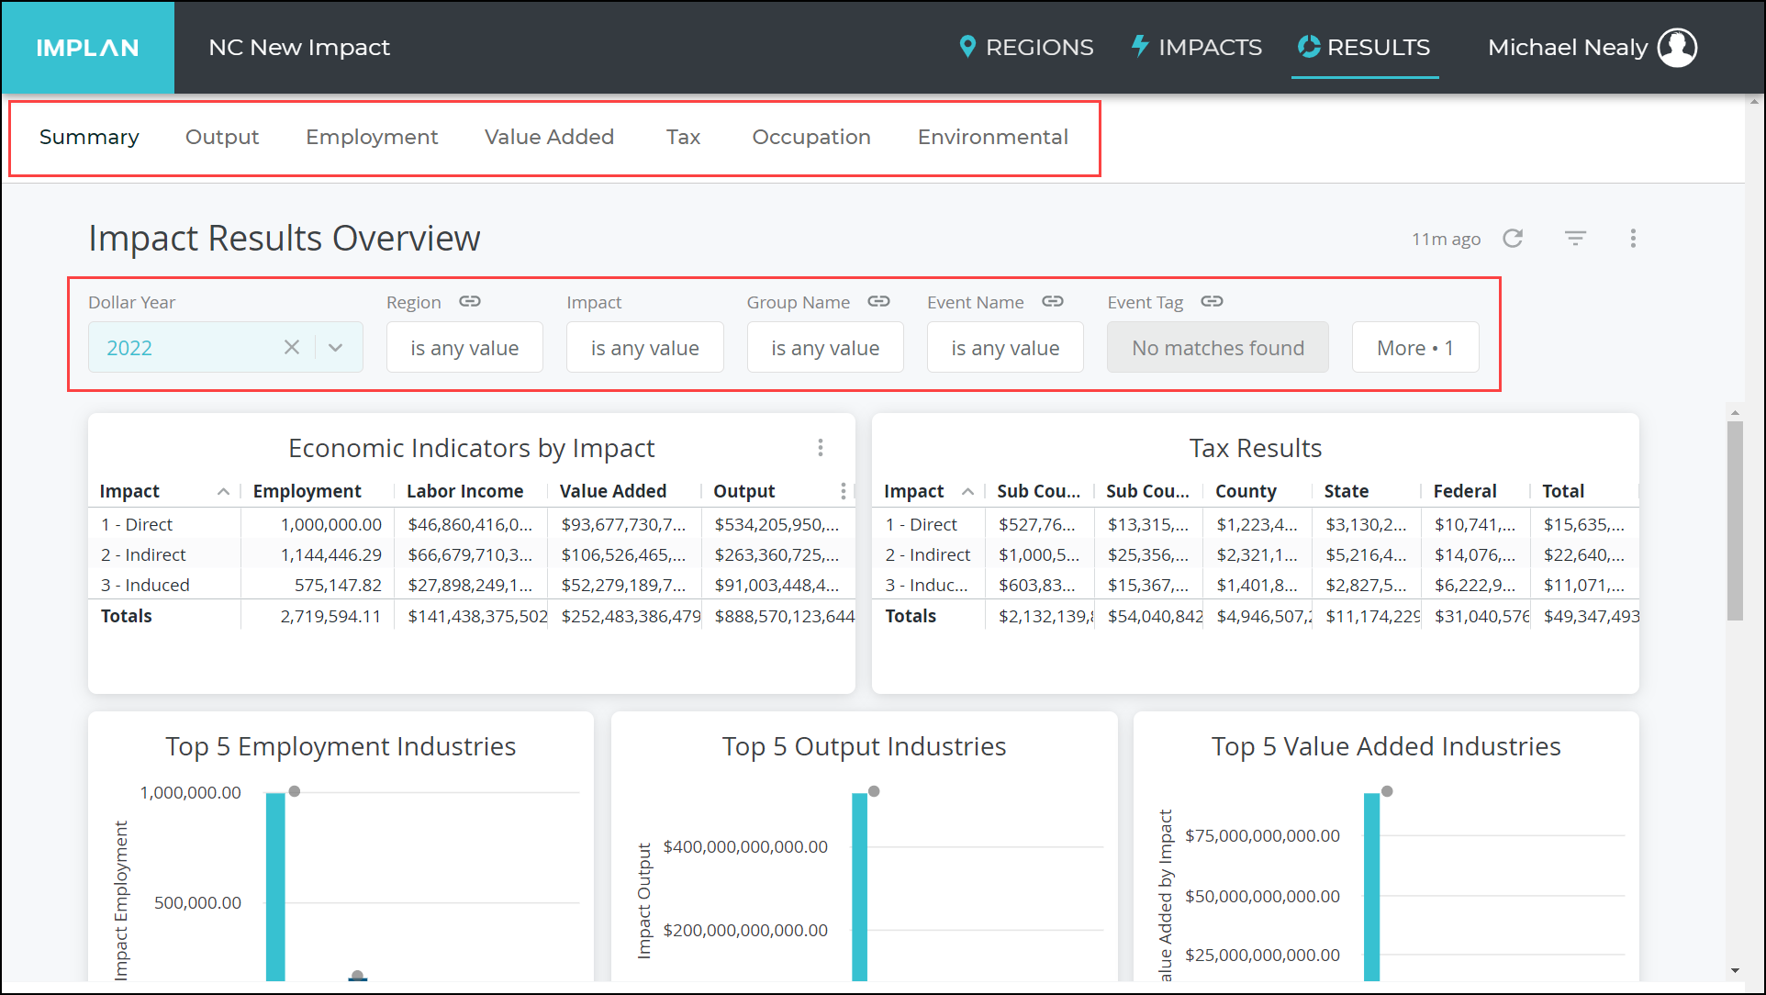Image resolution: width=1766 pixels, height=995 pixels.
Task: Open Output column options menu
Action: click(x=843, y=491)
